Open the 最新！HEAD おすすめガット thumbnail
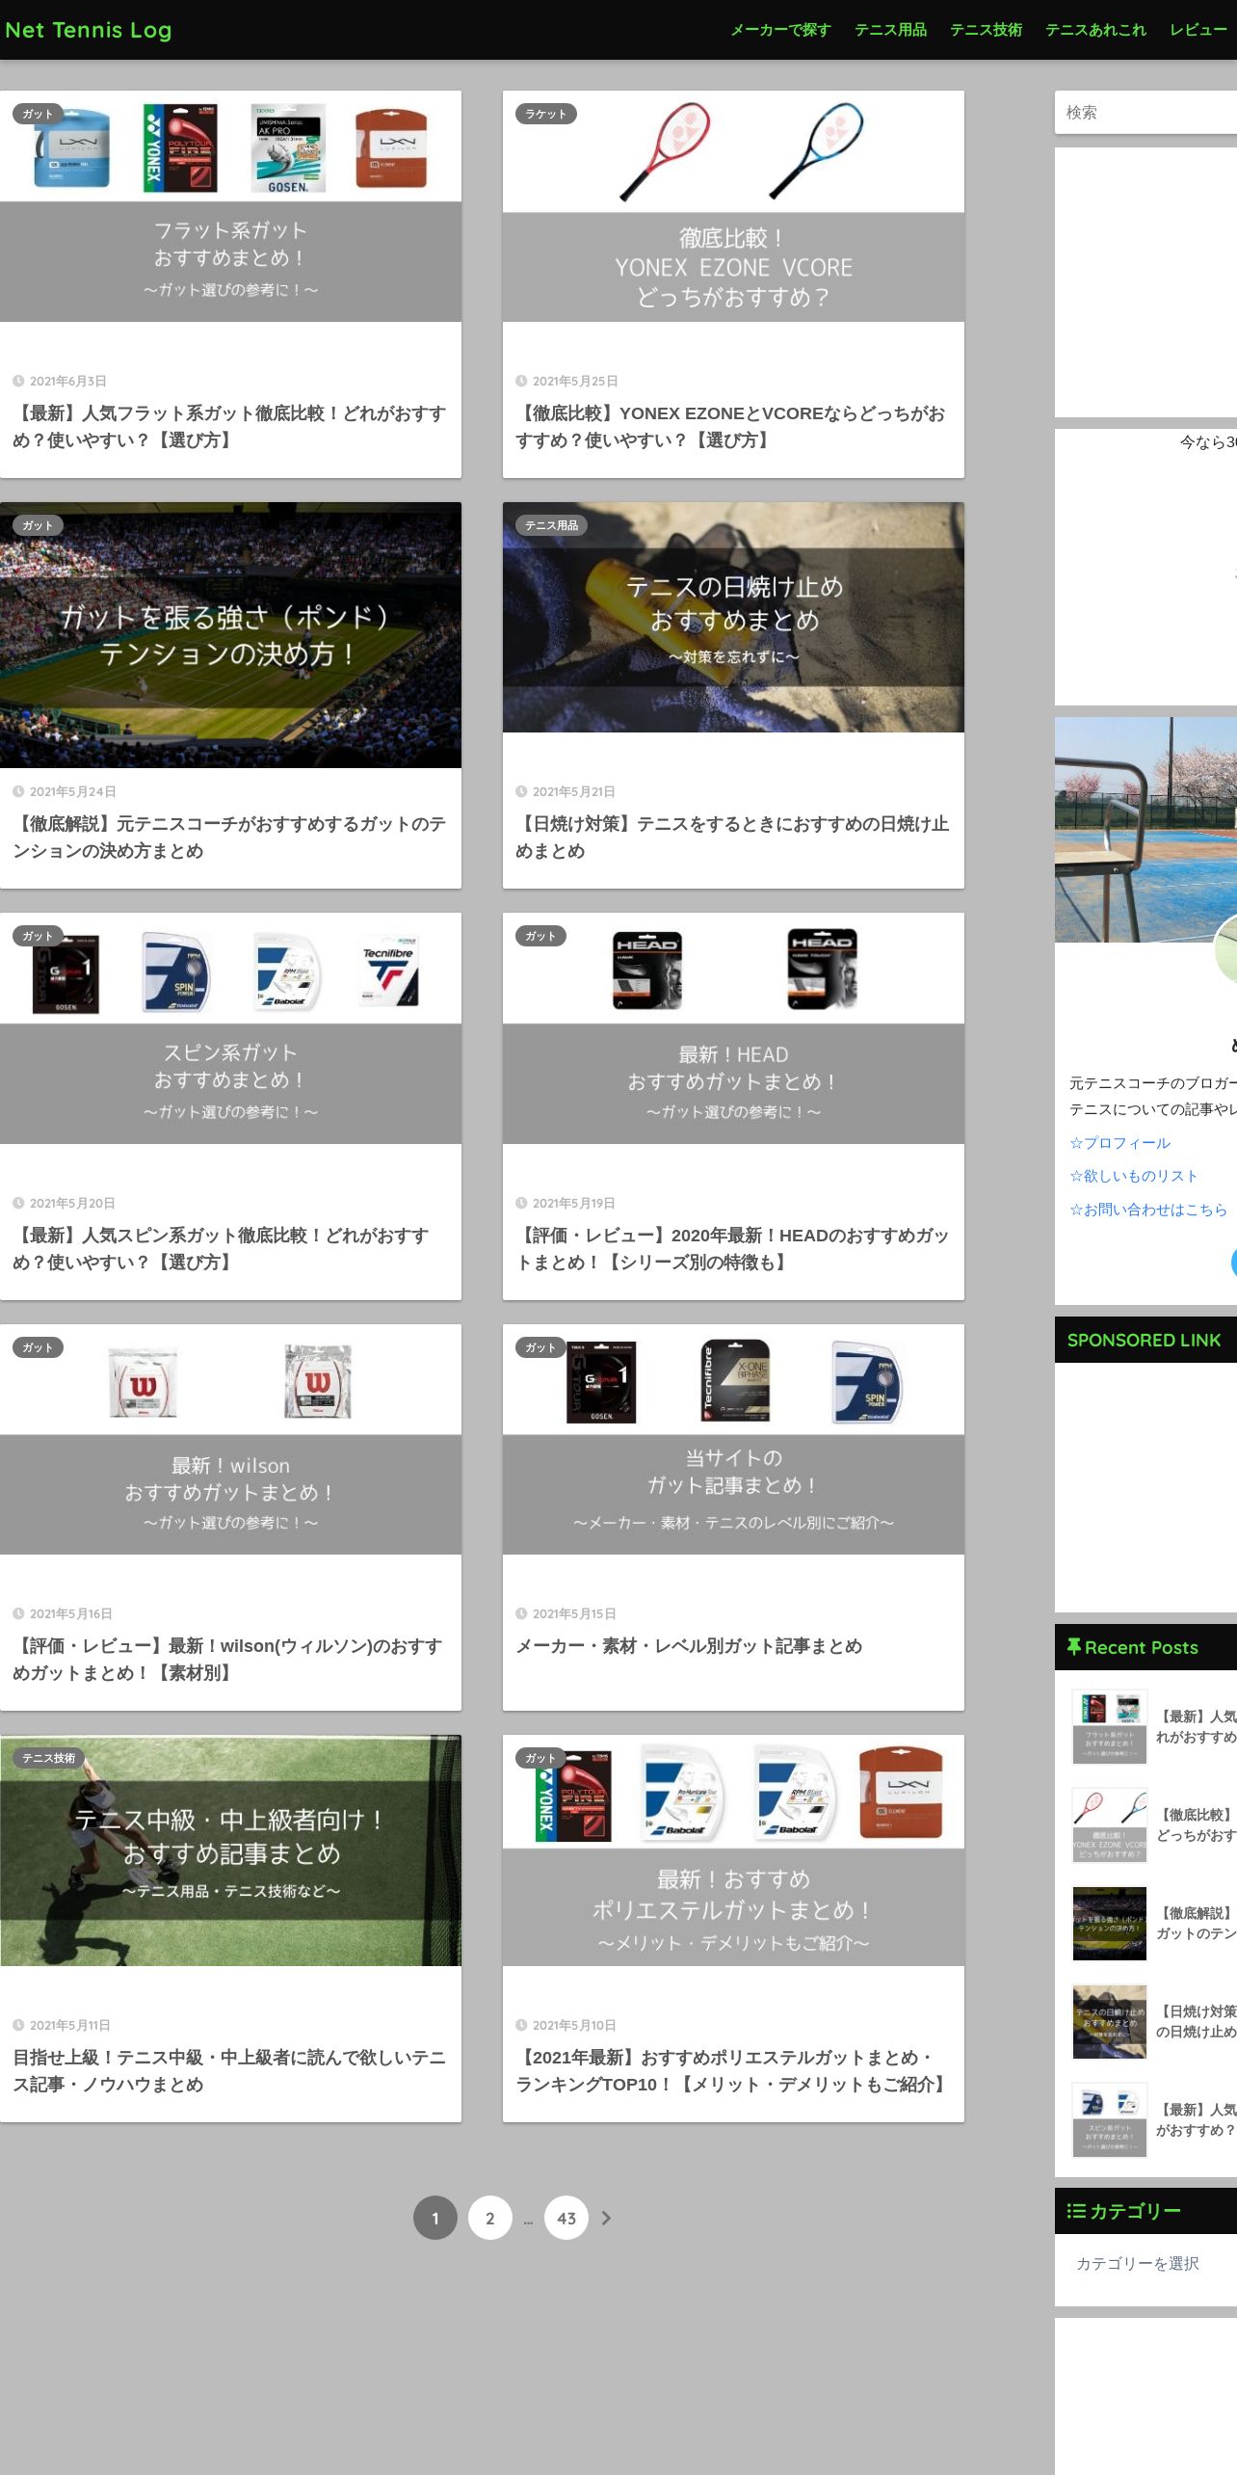The image size is (1237, 2475). pyautogui.click(x=733, y=1028)
